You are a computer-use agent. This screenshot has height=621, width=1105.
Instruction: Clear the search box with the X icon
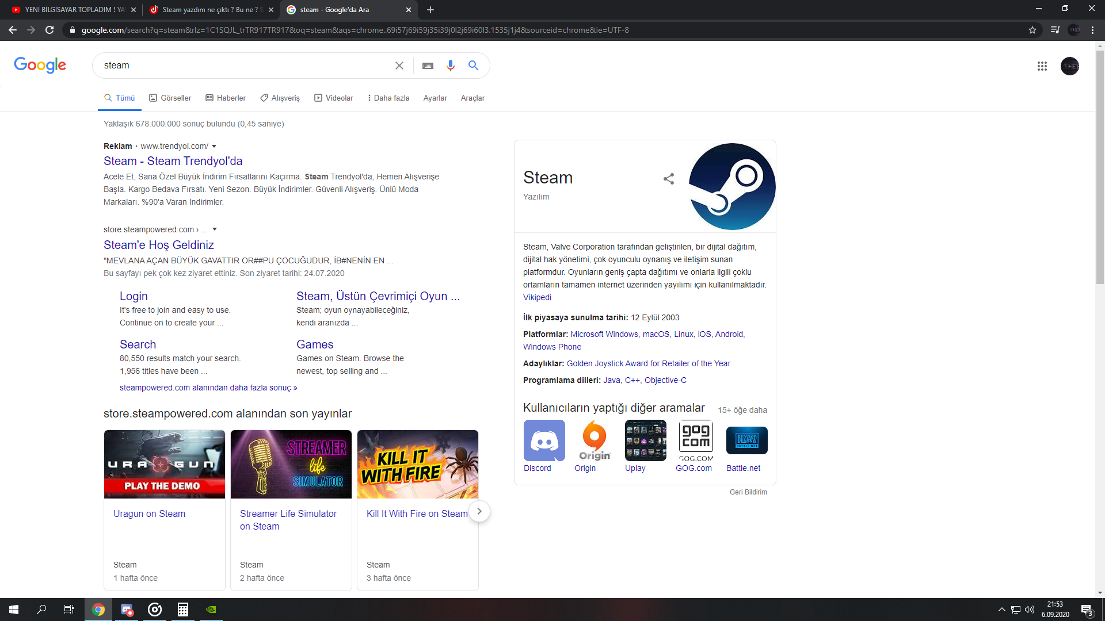pyautogui.click(x=399, y=66)
